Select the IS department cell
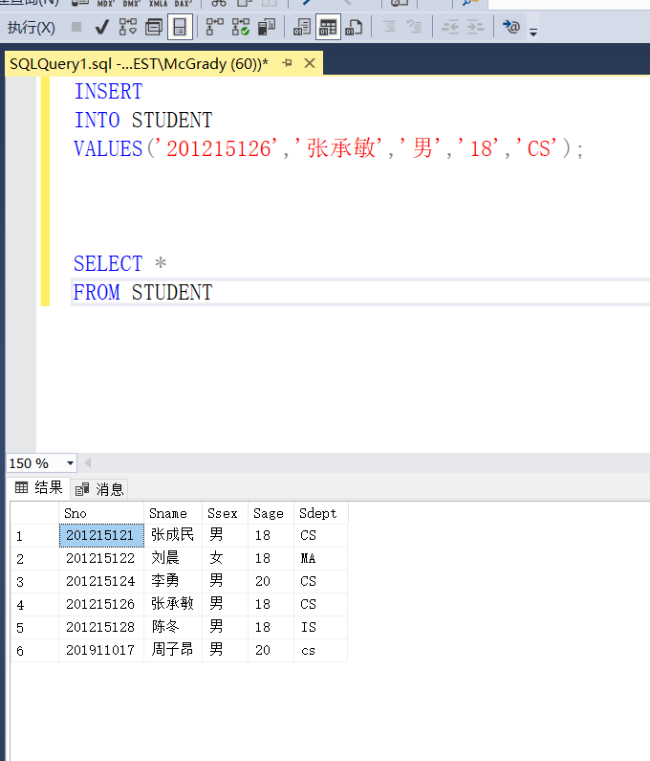This screenshot has height=761, width=650. pos(321,627)
